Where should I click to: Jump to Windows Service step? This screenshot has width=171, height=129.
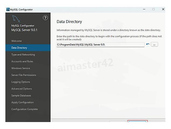point(21,68)
